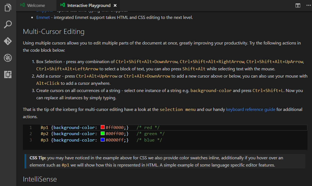Click the red #ff0000 color swatch
The width and height of the screenshot is (312, 186).
coord(102,127)
